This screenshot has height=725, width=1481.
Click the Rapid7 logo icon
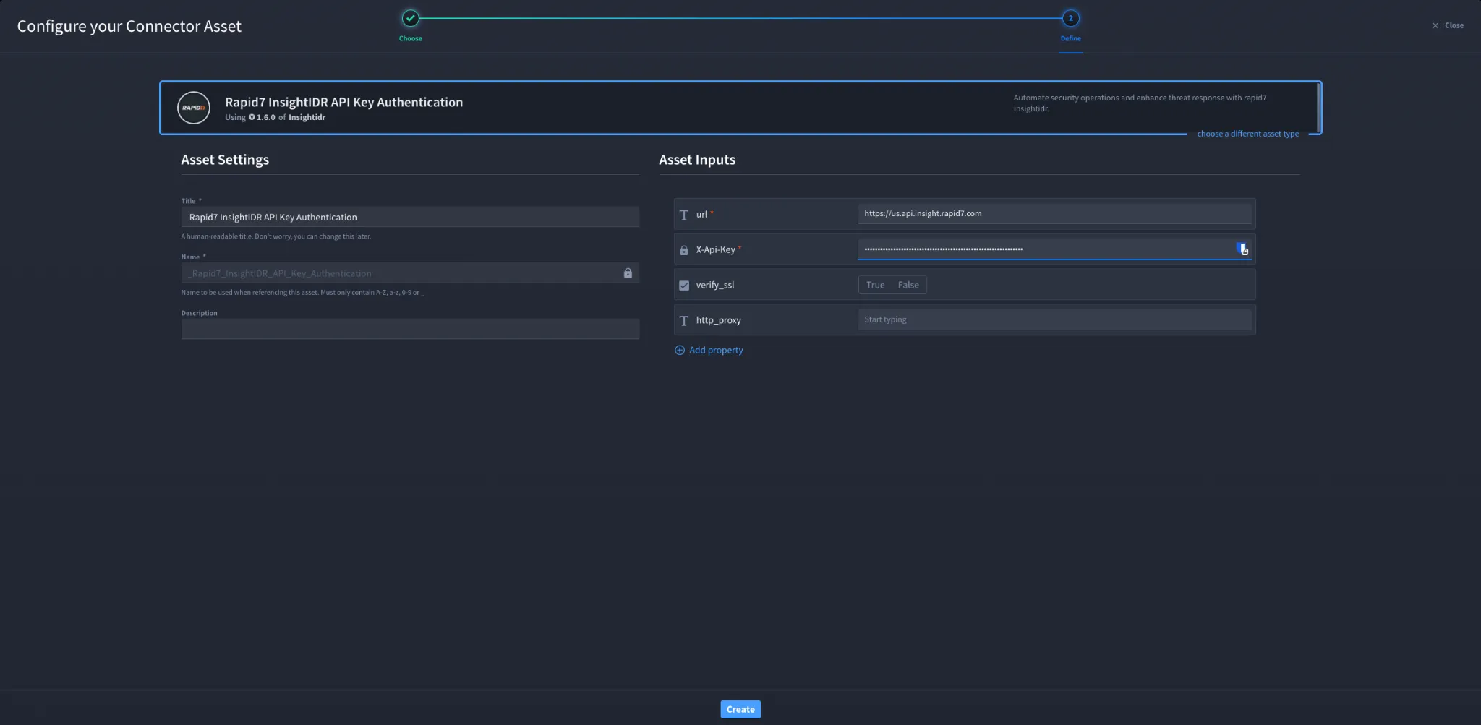click(x=194, y=108)
